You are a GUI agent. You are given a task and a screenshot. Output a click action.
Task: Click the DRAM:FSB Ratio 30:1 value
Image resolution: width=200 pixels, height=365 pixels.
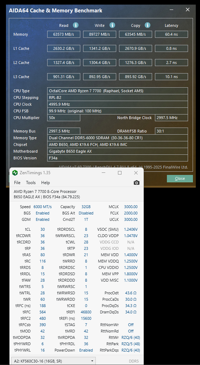click(171, 131)
